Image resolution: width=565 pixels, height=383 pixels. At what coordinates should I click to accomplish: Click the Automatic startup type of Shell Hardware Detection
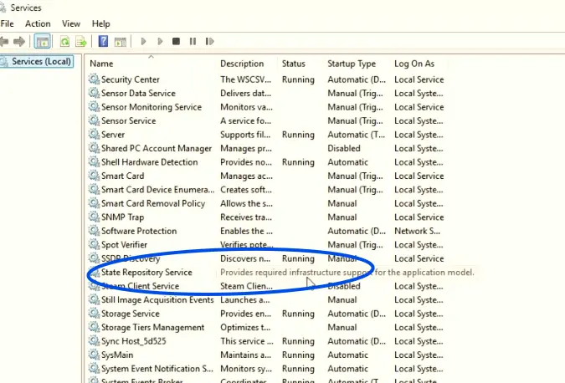click(x=347, y=162)
